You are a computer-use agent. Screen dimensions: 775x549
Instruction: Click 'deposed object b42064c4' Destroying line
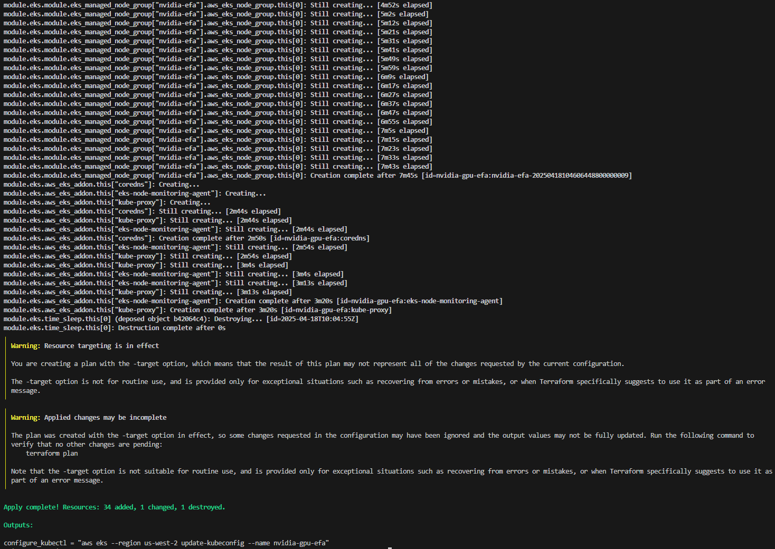pyautogui.click(x=181, y=319)
